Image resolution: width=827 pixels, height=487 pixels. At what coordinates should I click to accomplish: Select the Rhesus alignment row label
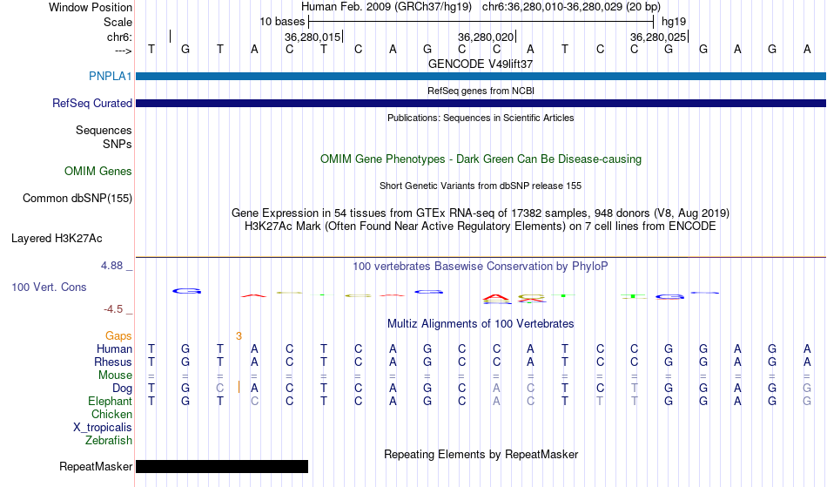(x=113, y=362)
